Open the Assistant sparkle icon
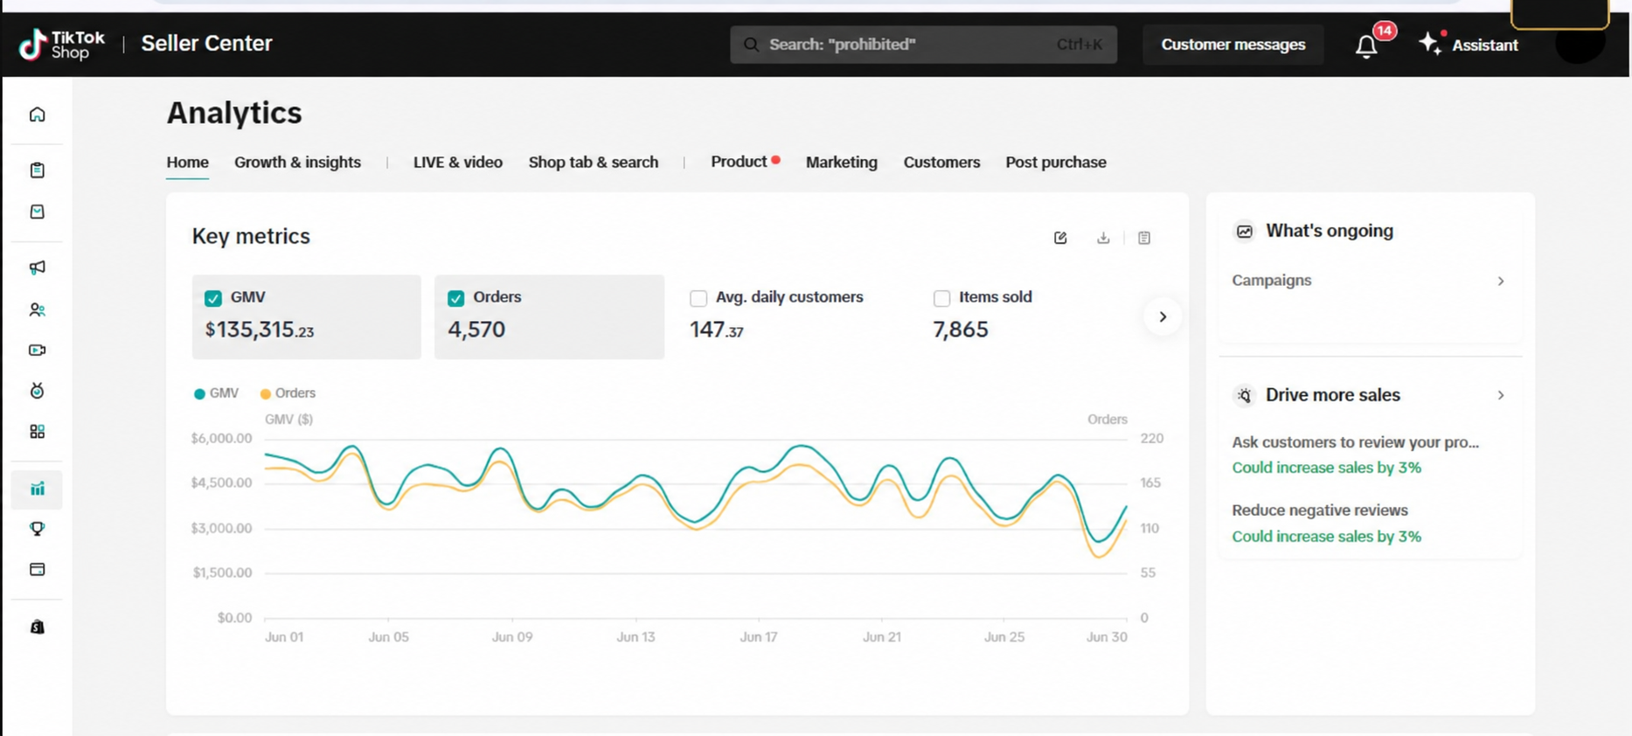This screenshot has width=1632, height=736. pos(1429,44)
